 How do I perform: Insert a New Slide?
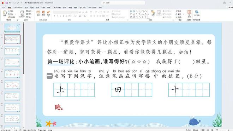pos(22,14)
